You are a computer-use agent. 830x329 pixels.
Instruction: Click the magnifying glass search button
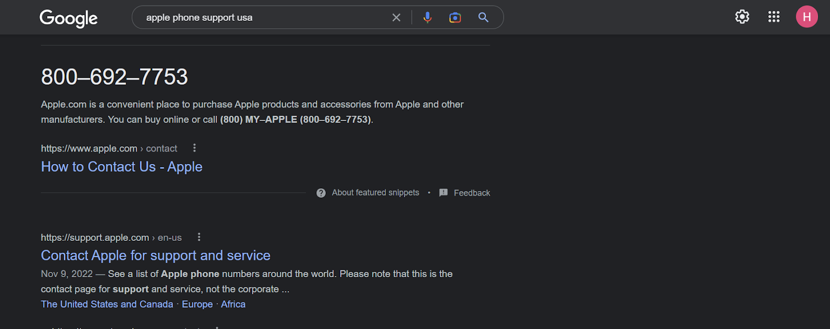[483, 18]
